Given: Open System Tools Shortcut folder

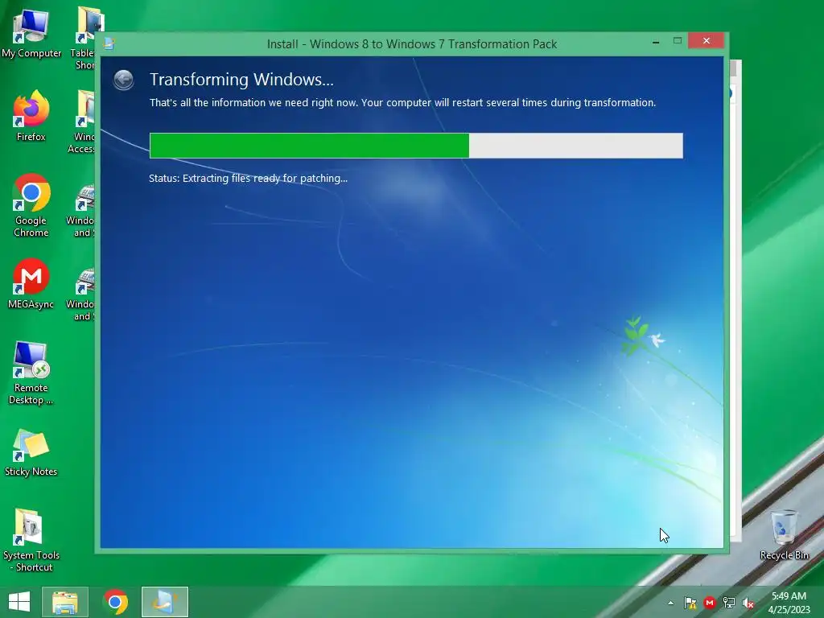Looking at the screenshot, I should 31,540.
